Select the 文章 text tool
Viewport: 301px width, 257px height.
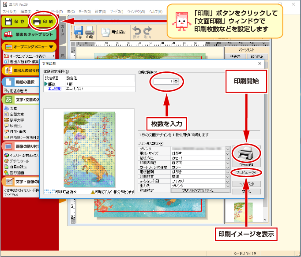[x=11, y=108]
